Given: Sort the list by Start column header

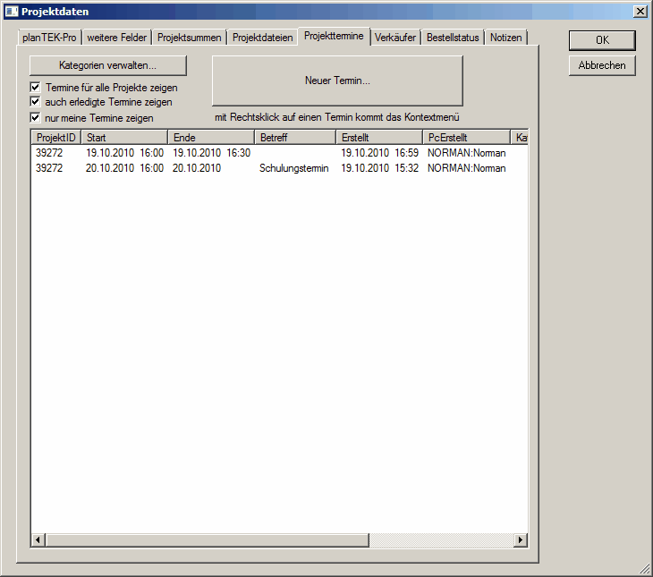Looking at the screenshot, I should click(x=123, y=138).
